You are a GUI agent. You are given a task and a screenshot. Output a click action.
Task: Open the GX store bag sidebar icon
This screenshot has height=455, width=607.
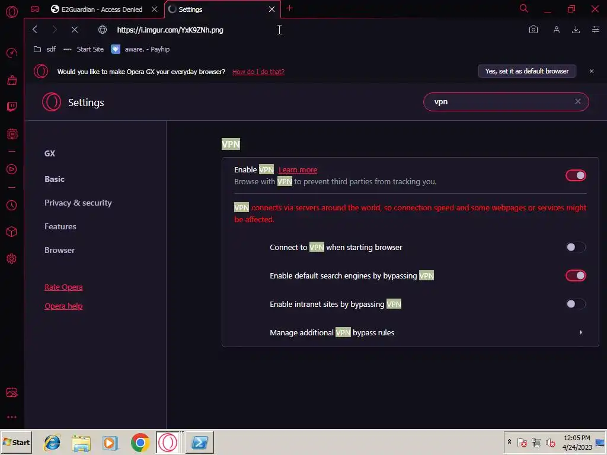(12, 80)
